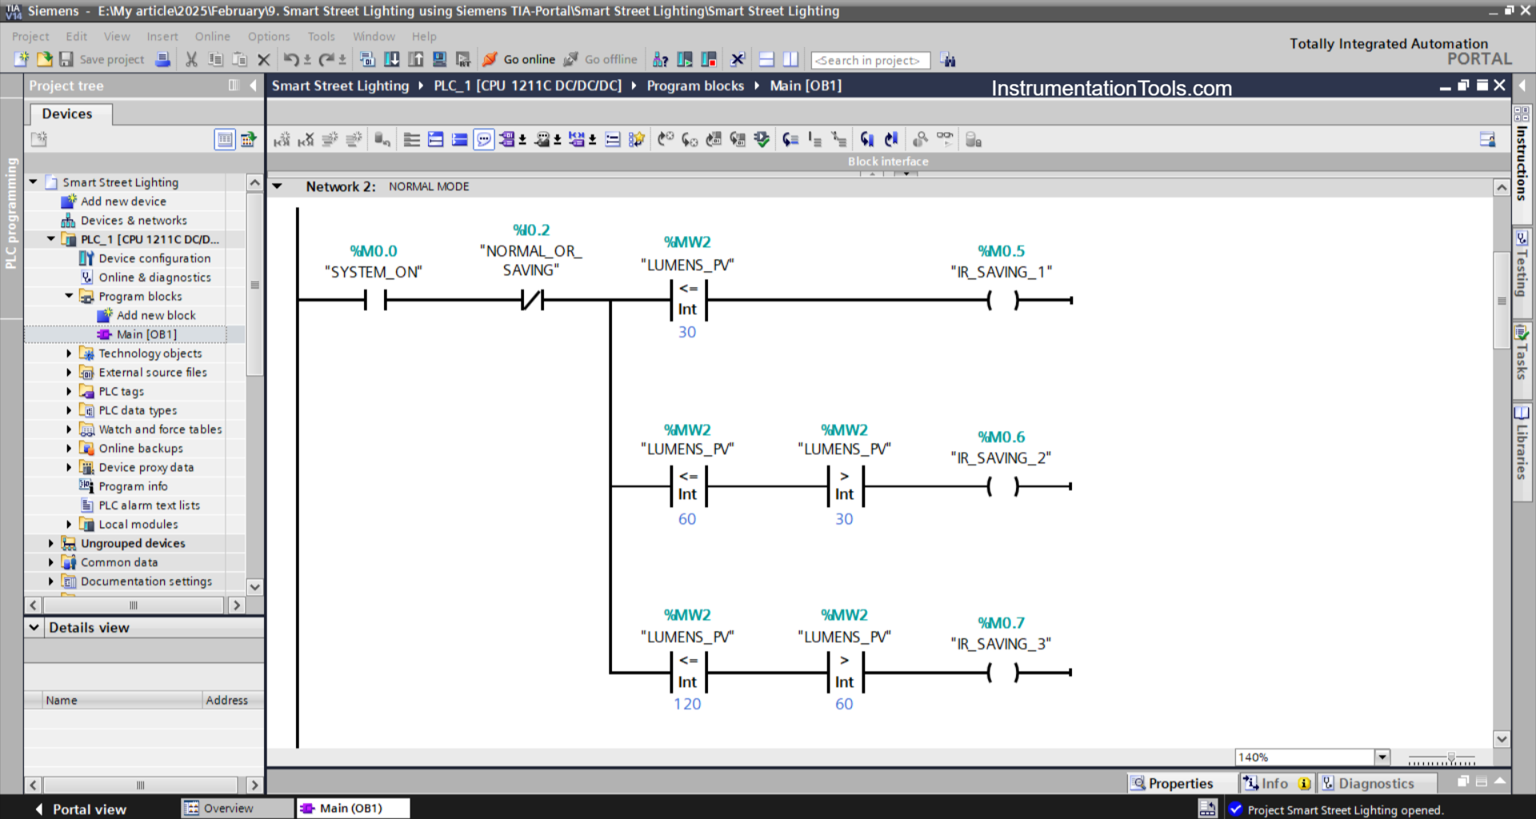Image resolution: width=1536 pixels, height=819 pixels.
Task: Click Main (OB1) editor taskbar button
Action: click(x=352, y=808)
